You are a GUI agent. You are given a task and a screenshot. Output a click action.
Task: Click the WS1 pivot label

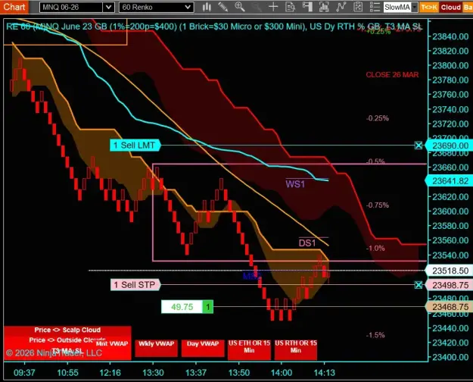[x=295, y=183]
